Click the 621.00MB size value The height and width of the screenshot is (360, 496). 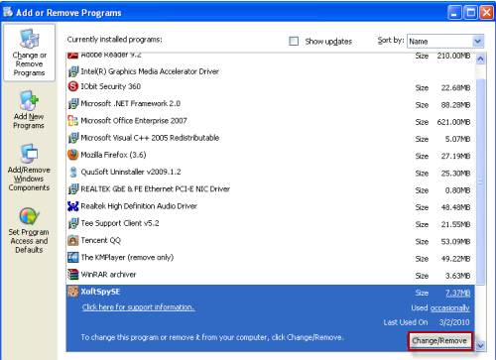[453, 122]
